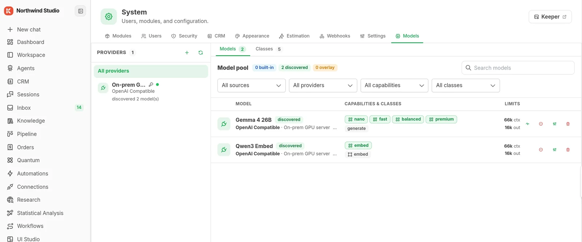Open the All sources dropdown
The height and width of the screenshot is (242, 582).
click(251, 86)
